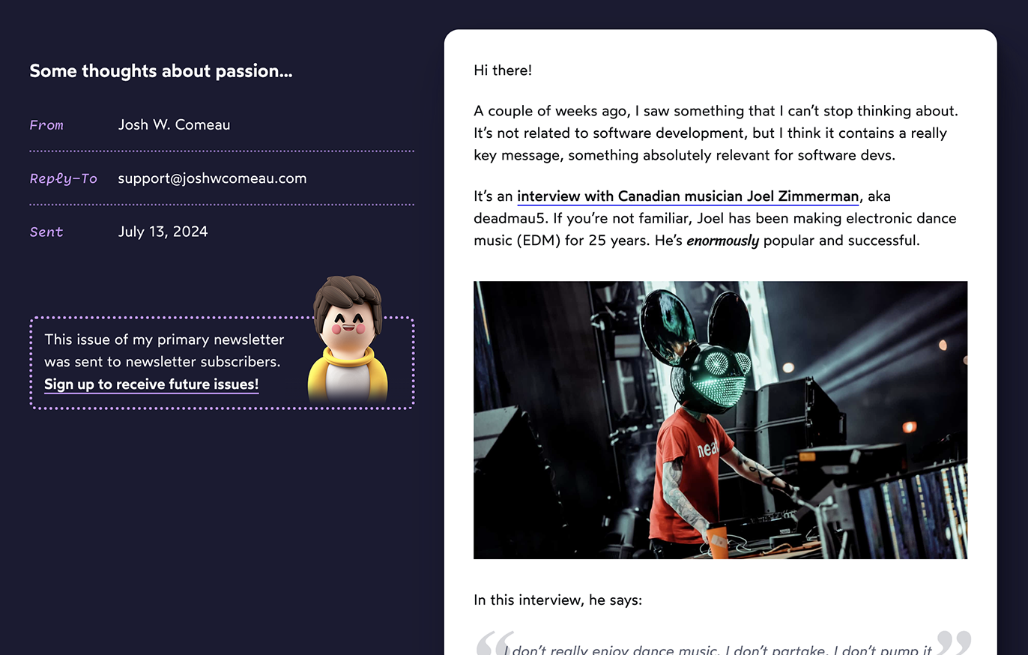Click the "This issue of my primary newsletter" text
Screen dimensions: 1028x655
[x=164, y=339]
